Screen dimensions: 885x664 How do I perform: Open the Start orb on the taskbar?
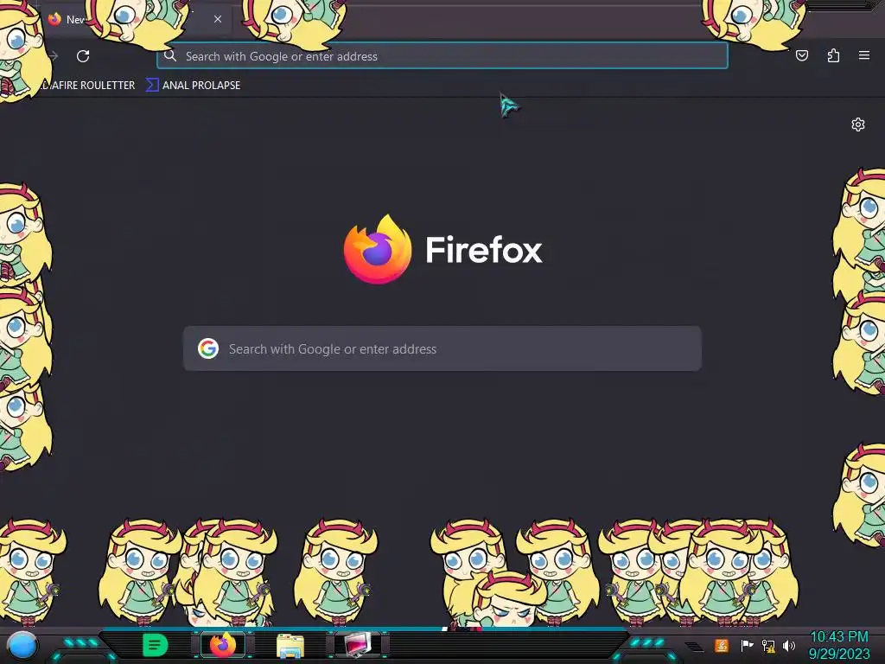click(22, 645)
